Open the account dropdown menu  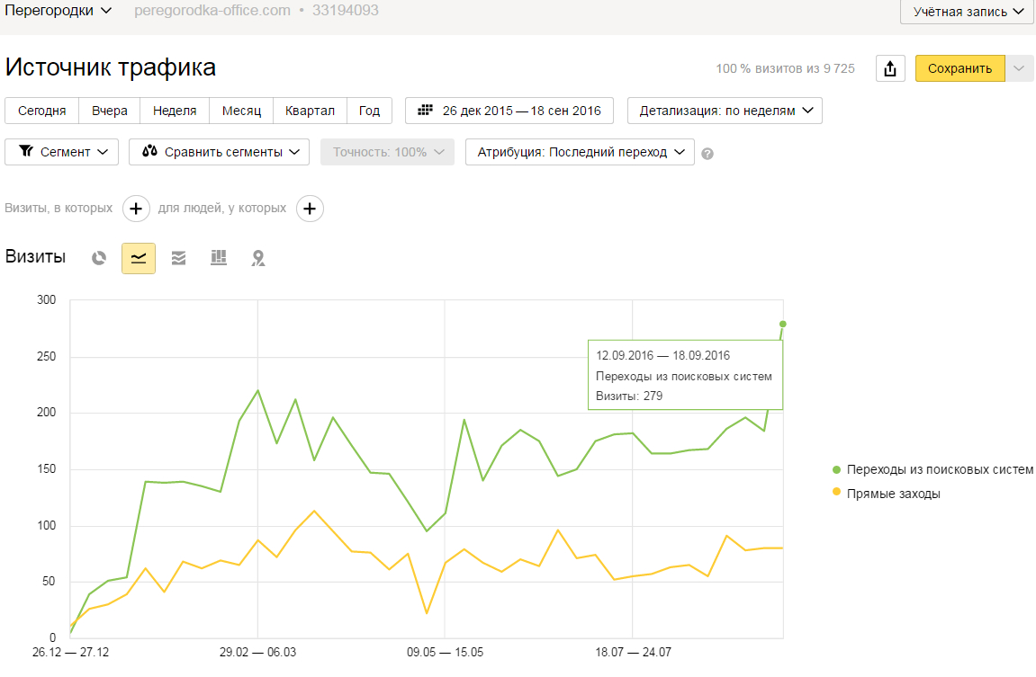[x=967, y=12]
